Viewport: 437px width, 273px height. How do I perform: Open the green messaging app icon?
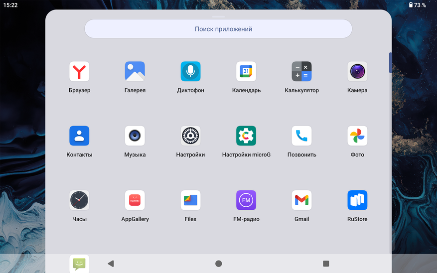point(79,264)
